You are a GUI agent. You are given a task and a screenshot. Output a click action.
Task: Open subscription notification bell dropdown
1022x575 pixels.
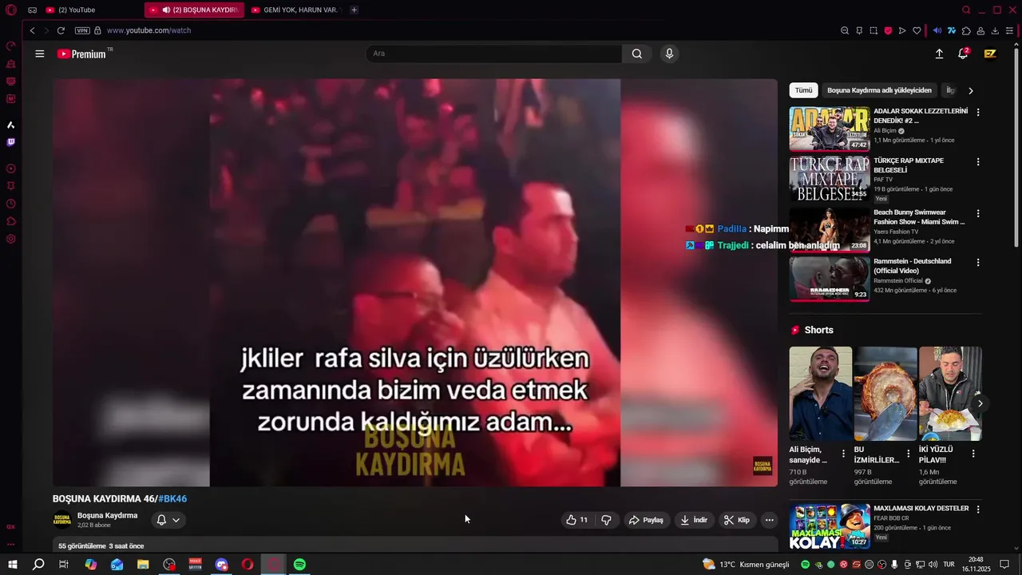[x=168, y=520]
